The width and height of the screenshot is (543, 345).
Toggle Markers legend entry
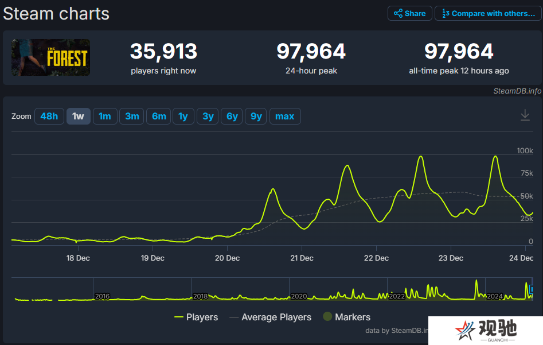point(347,317)
